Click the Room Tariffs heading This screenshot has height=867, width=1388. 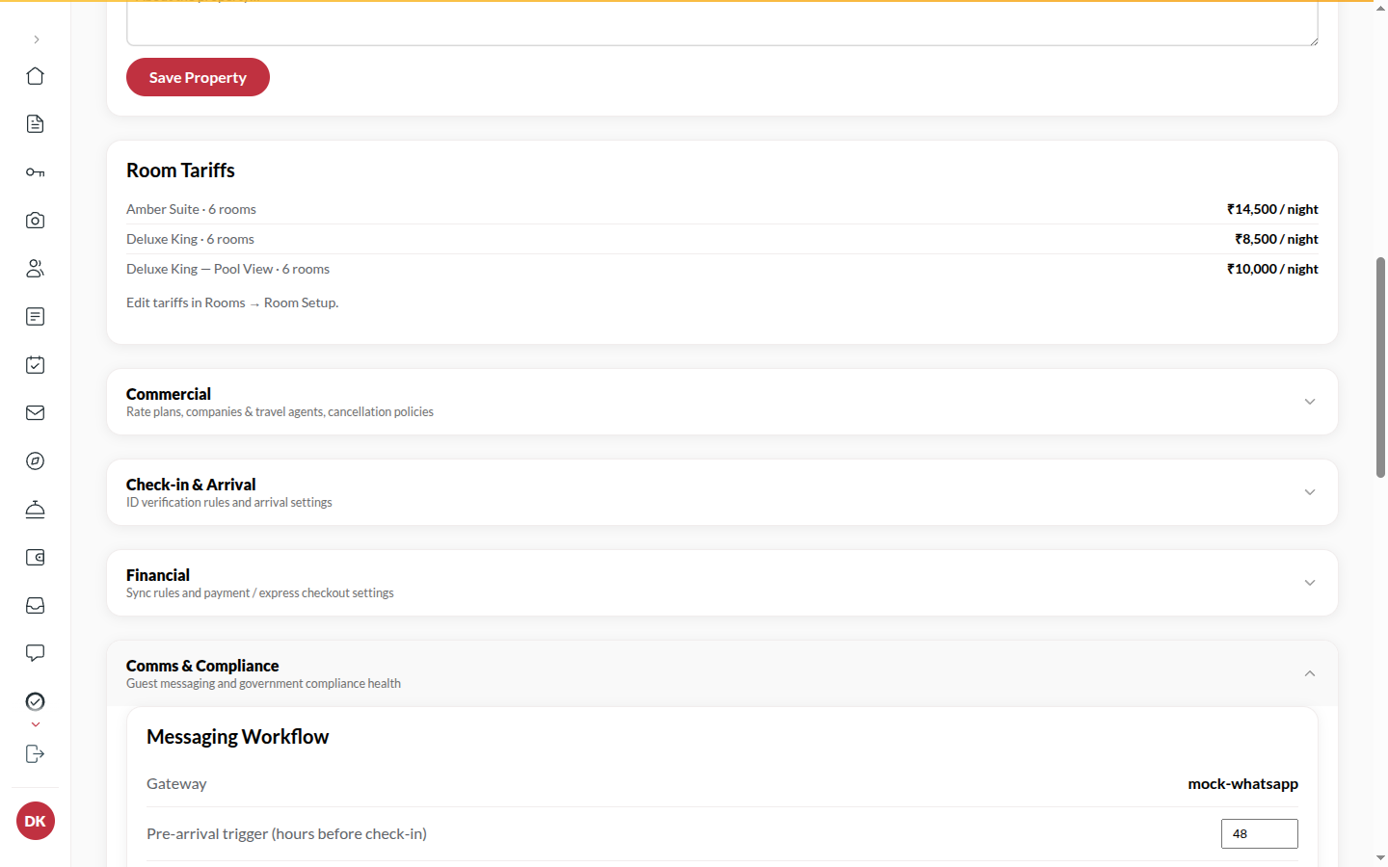[180, 171]
